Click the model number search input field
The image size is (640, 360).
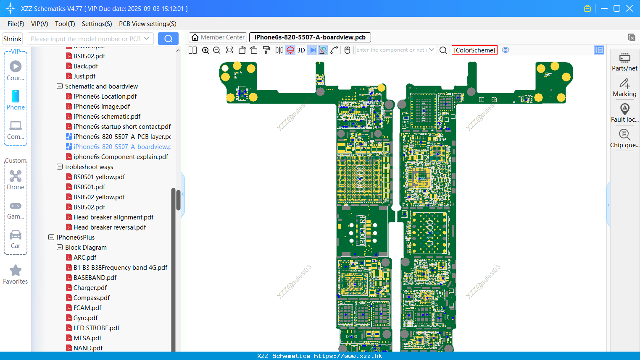[86, 39]
